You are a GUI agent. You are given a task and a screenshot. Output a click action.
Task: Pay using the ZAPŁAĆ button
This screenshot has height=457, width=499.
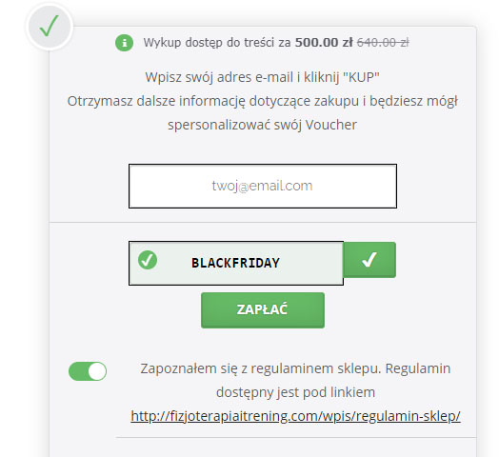263,310
